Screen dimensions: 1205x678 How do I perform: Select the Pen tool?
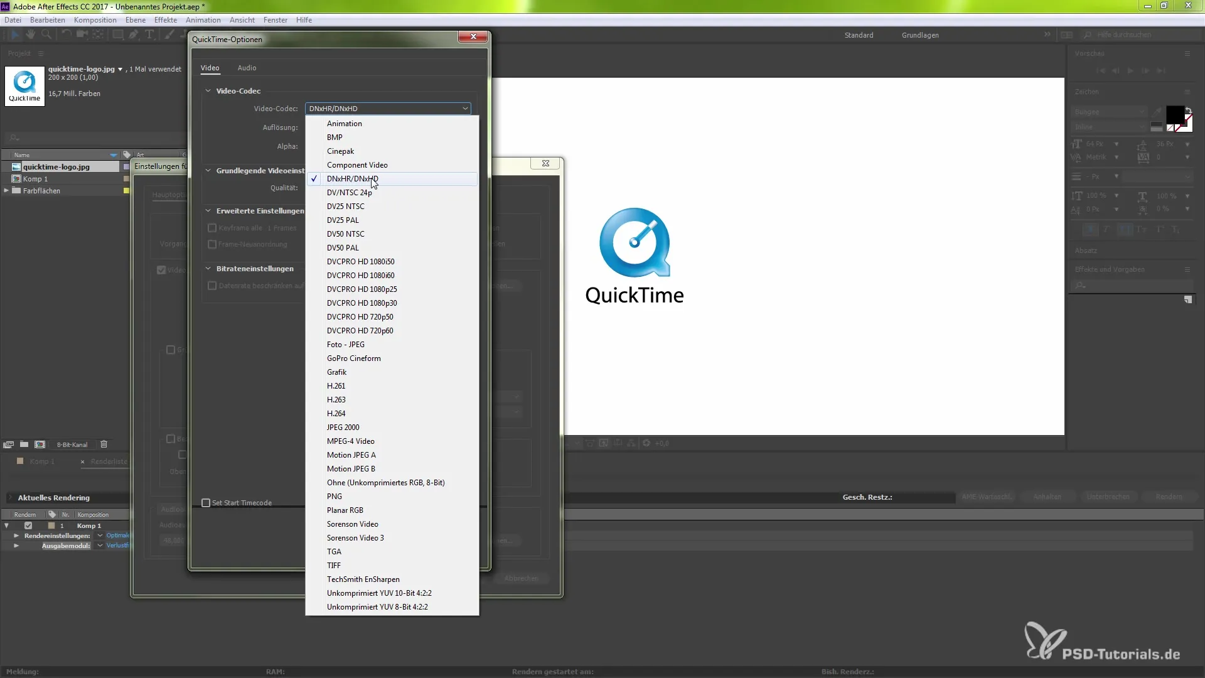(x=134, y=35)
